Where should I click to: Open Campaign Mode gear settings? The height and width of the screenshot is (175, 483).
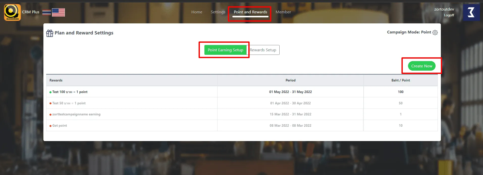tap(435, 32)
